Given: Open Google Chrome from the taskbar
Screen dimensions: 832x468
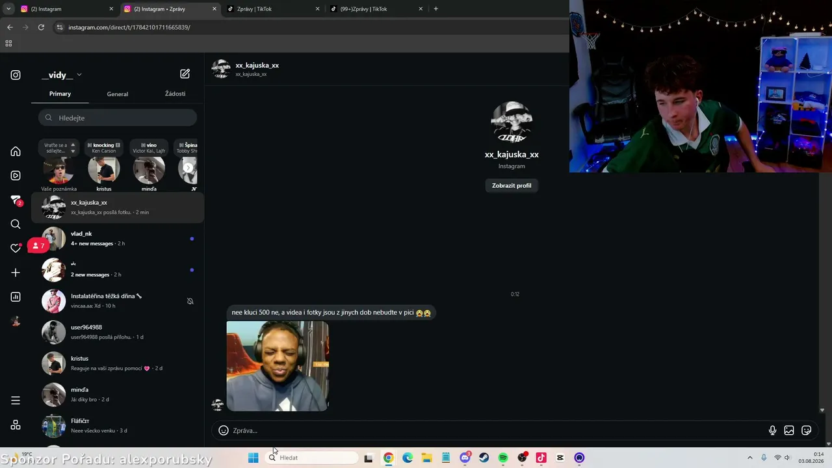Looking at the screenshot, I should click(388, 458).
